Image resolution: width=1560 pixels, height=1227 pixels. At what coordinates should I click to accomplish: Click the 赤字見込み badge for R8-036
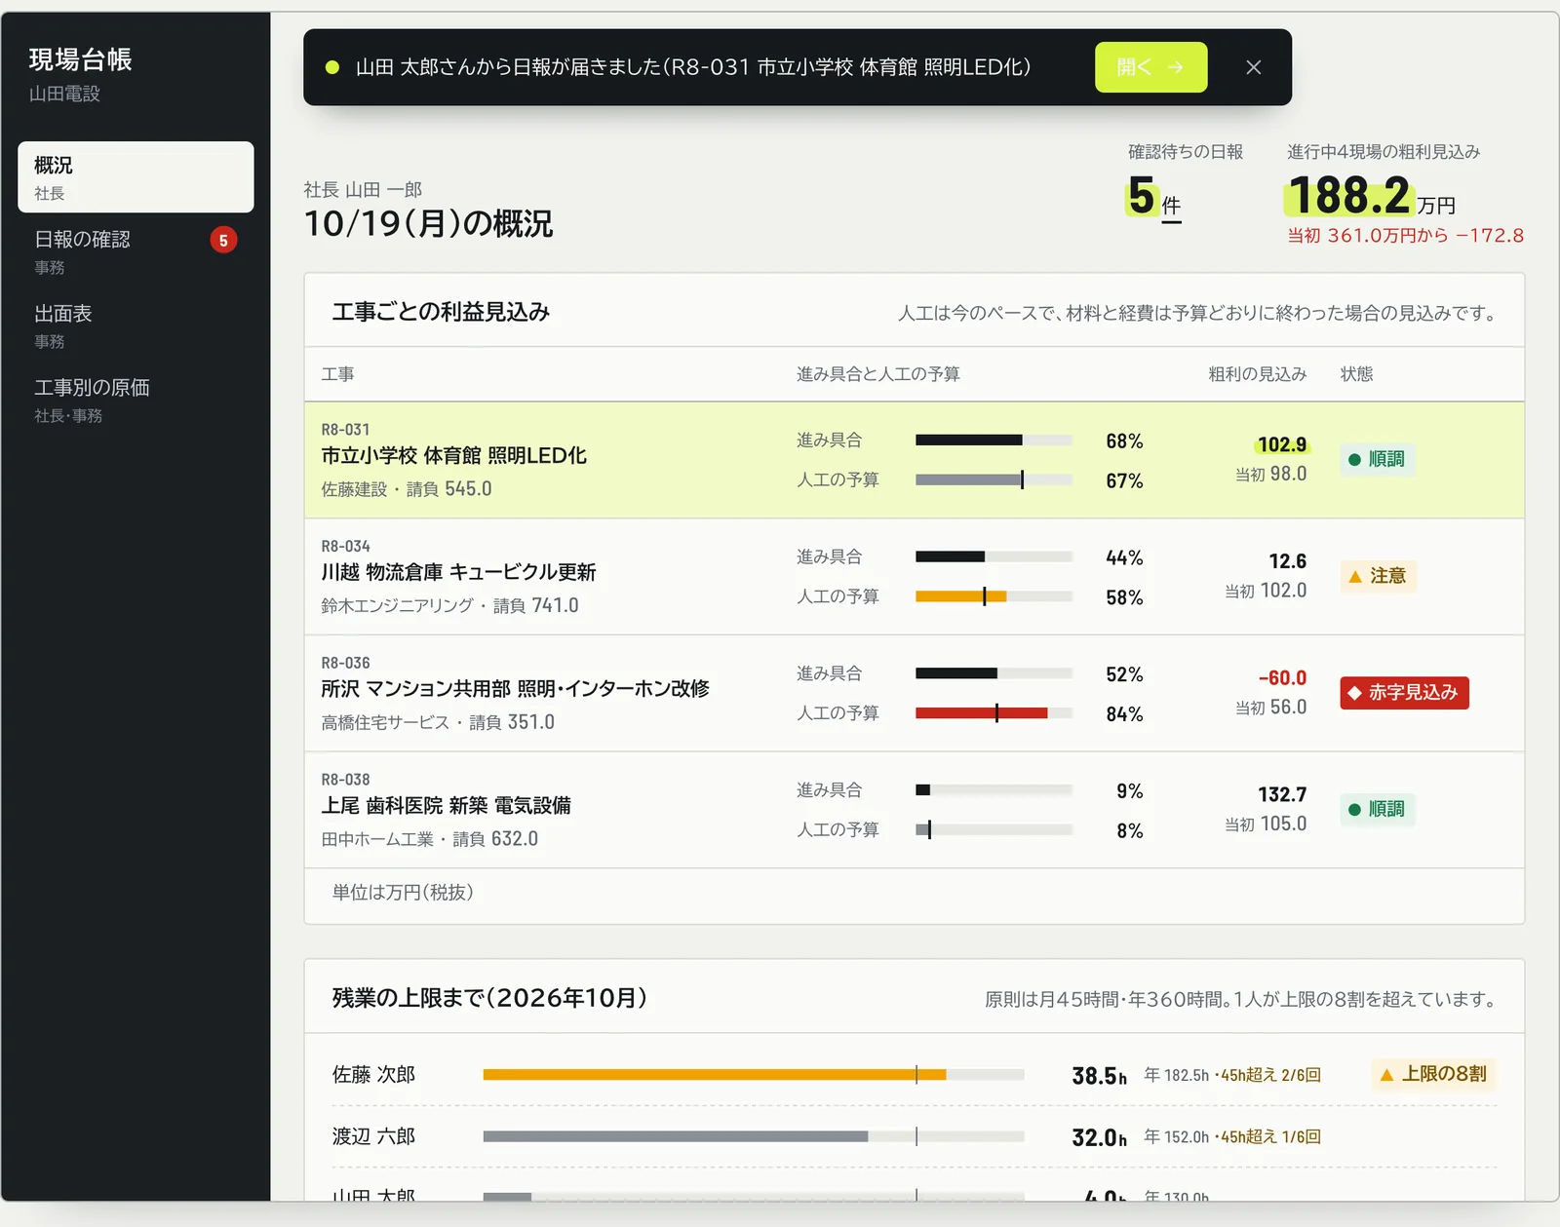1404,693
